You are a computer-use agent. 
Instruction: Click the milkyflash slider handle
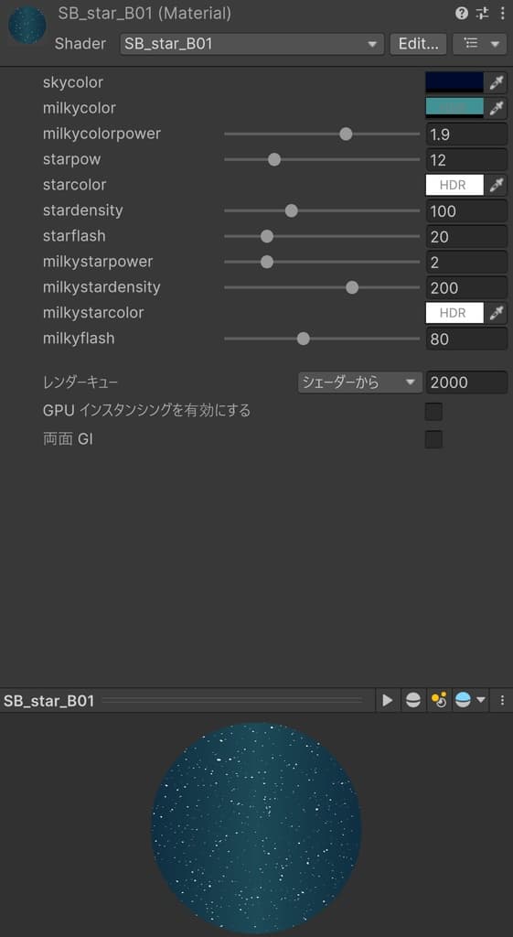point(304,339)
